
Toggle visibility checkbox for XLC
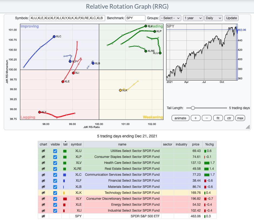[55, 175]
